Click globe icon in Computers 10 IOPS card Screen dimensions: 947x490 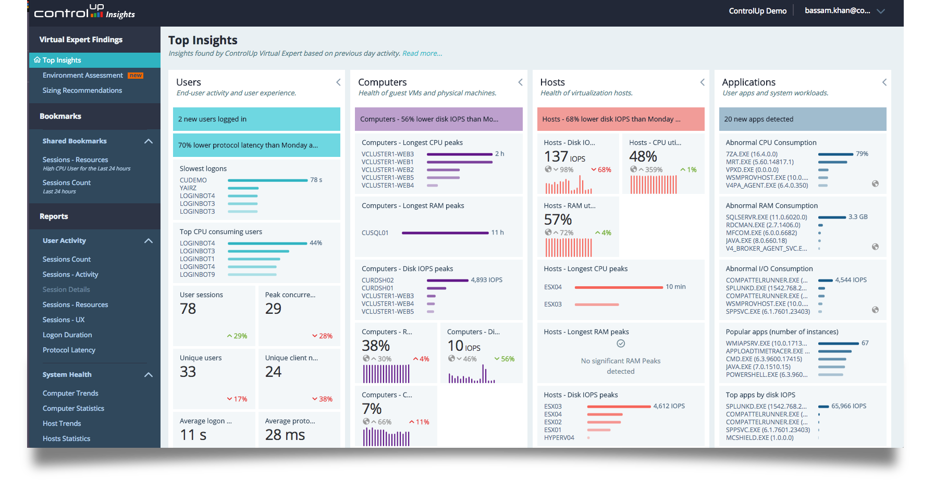click(452, 359)
